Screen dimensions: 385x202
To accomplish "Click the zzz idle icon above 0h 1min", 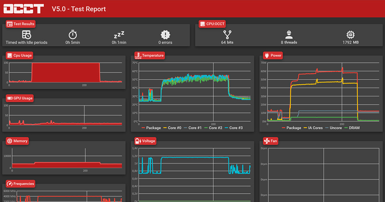I will [119, 35].
